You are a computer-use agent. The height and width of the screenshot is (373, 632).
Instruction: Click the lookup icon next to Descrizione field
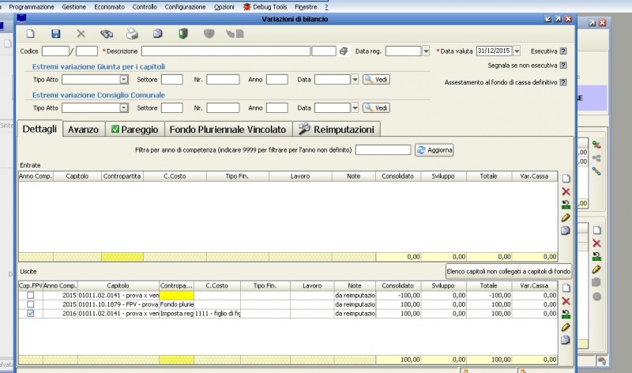[x=344, y=51]
